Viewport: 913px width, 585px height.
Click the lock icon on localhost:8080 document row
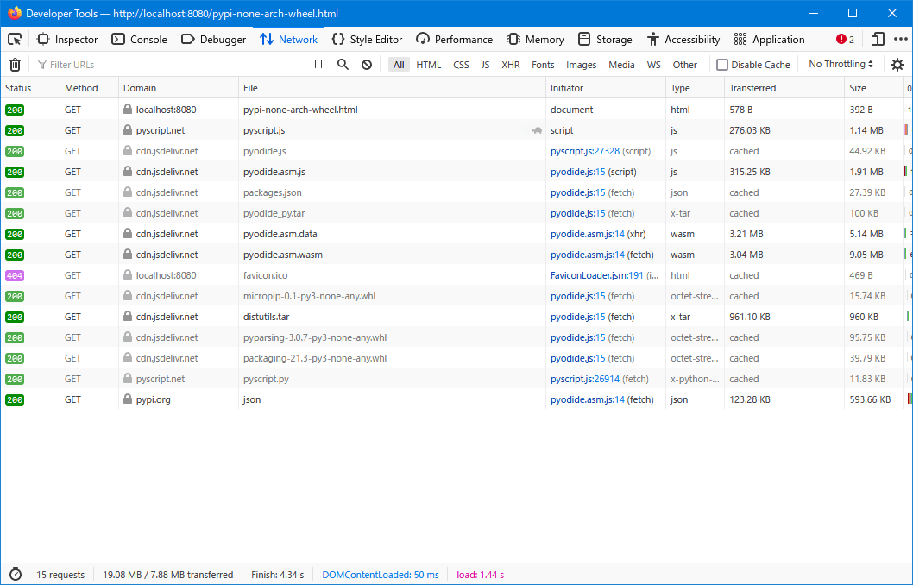point(128,110)
